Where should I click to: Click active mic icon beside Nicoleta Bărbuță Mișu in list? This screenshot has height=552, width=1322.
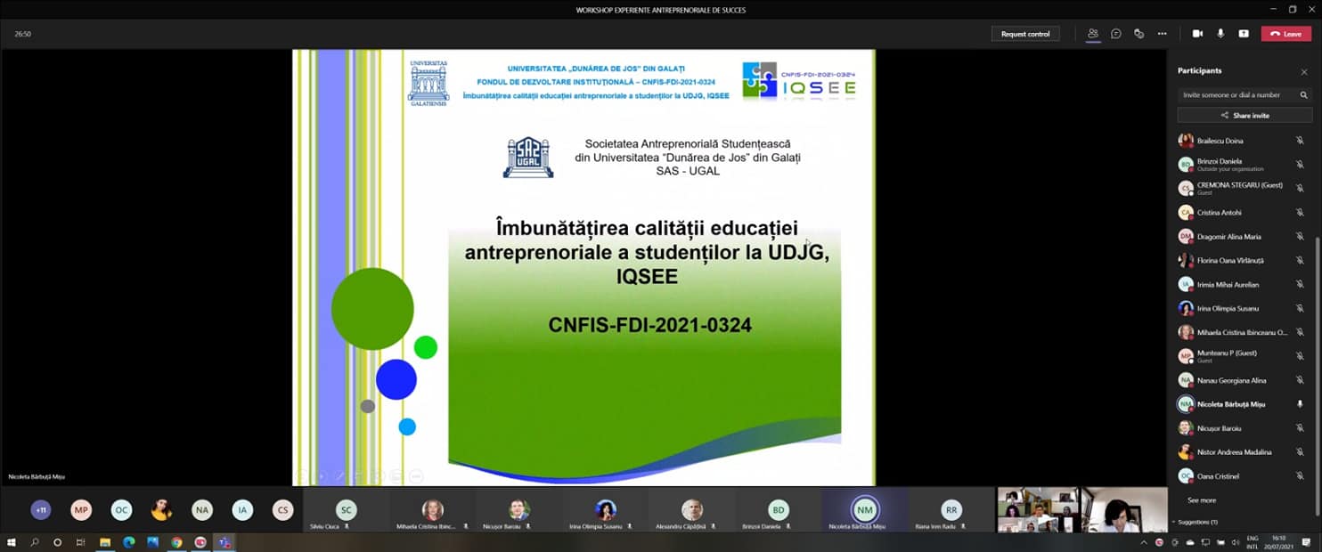(1300, 404)
